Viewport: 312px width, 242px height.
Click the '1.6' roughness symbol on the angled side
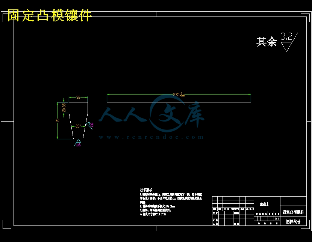pyautogui.click(x=89, y=125)
